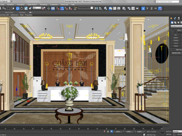Open the Rendering menu
The image size is (182, 136).
44,5
